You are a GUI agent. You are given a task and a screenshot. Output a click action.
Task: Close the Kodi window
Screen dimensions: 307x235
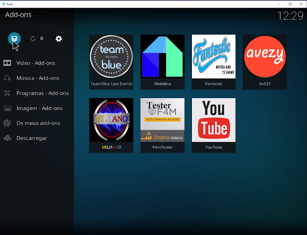301,4
